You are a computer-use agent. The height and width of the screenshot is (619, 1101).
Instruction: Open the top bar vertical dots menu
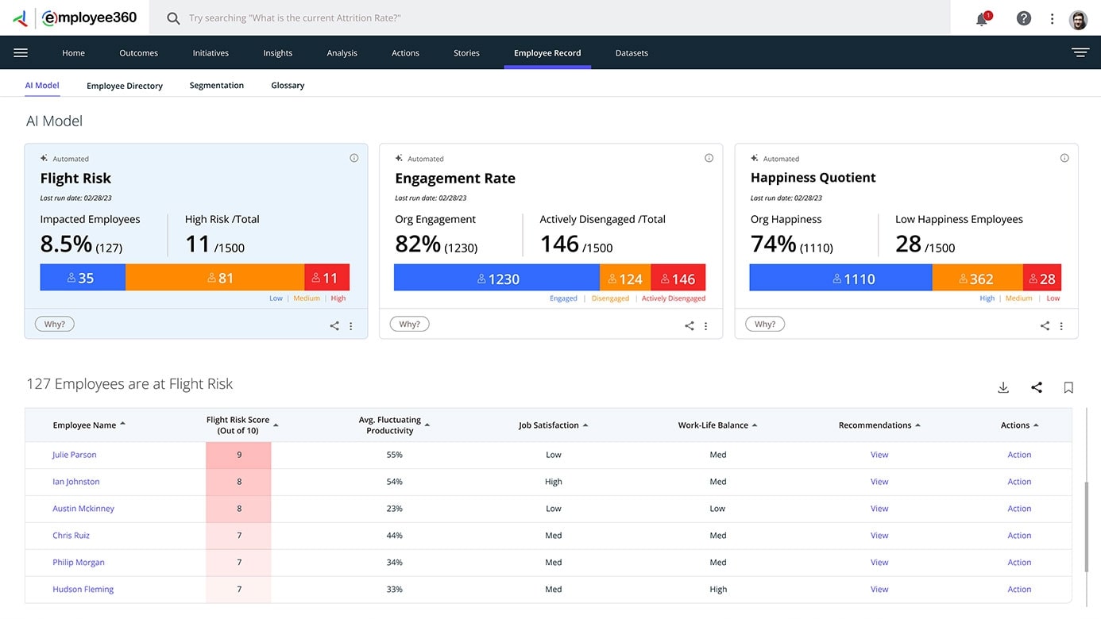click(x=1052, y=19)
